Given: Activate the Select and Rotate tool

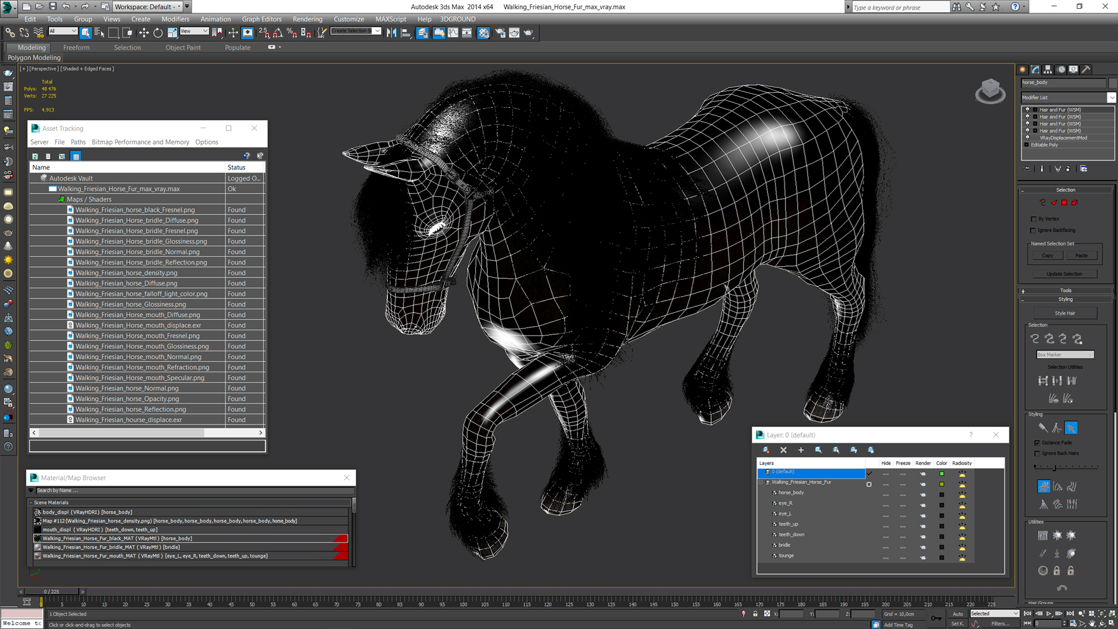Looking at the screenshot, I should 158,33.
